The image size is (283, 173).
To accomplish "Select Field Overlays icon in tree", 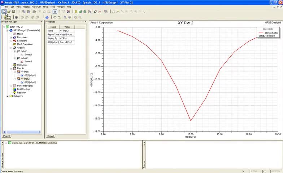I will coord(14,89).
